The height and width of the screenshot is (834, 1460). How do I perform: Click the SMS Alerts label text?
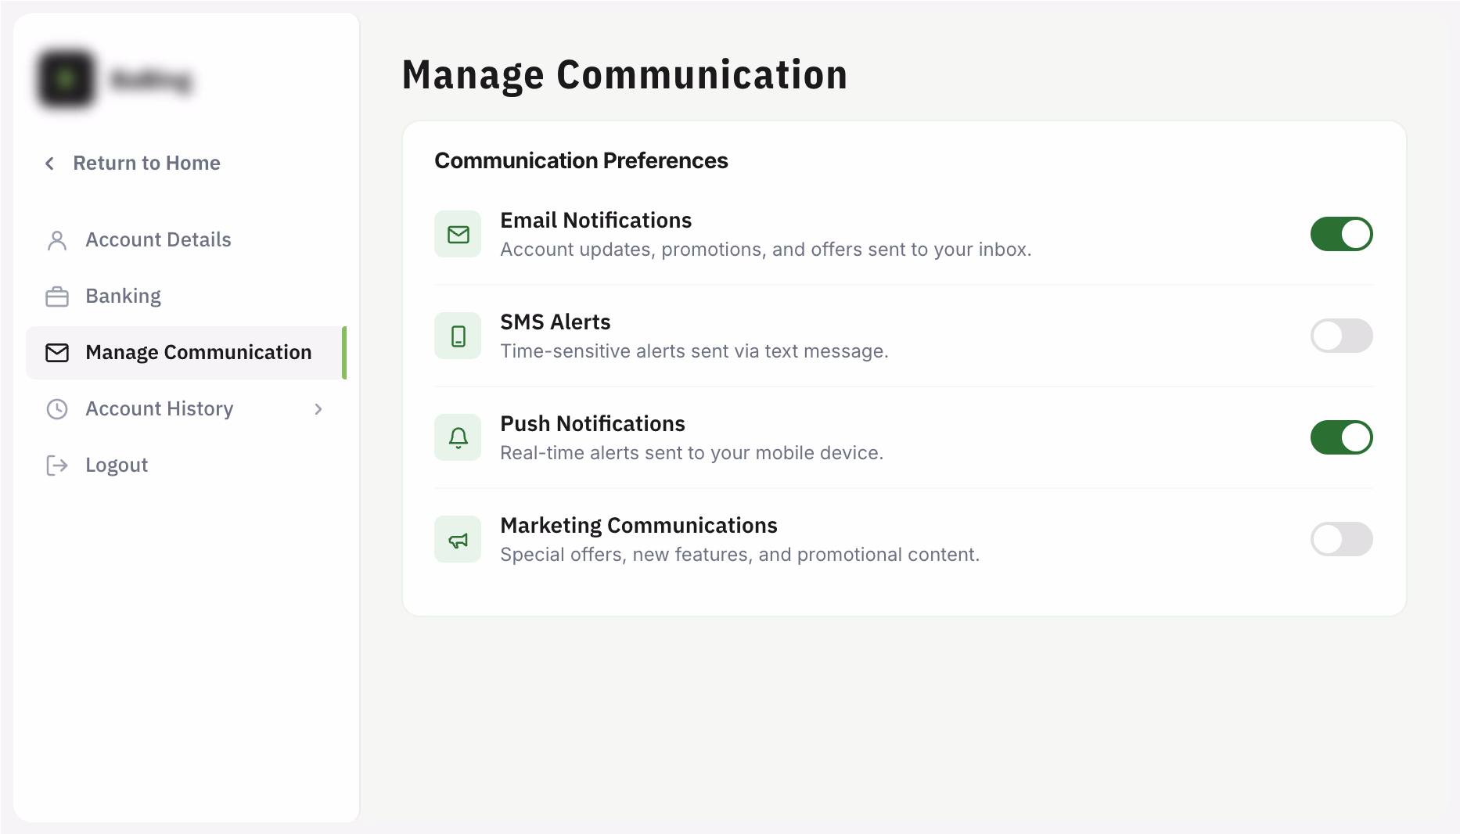556,322
